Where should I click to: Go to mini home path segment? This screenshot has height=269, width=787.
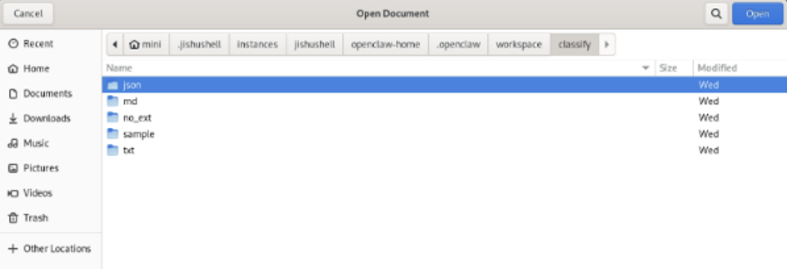[x=146, y=44]
